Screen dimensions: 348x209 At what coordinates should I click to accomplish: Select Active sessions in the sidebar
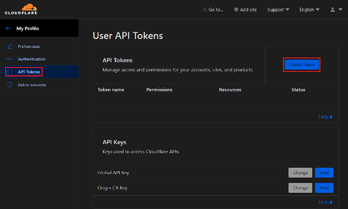click(32, 85)
